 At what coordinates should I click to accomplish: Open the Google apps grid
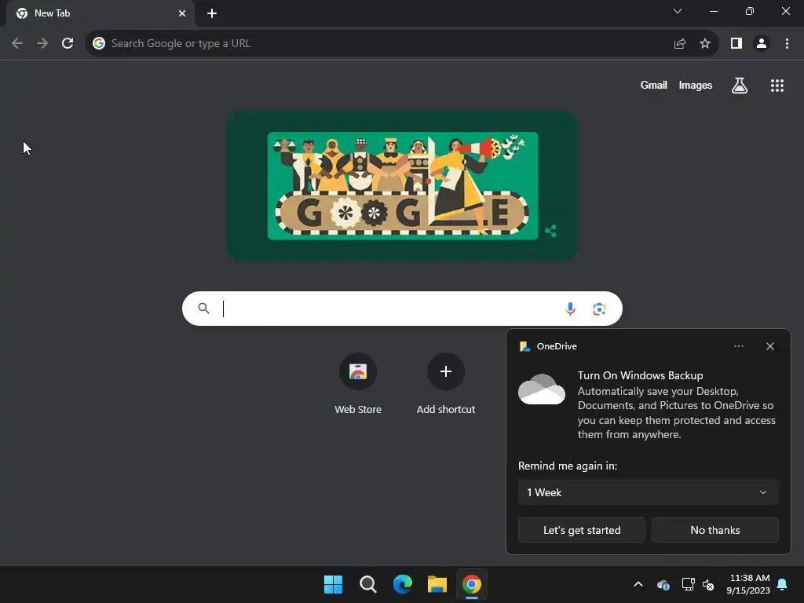click(777, 86)
